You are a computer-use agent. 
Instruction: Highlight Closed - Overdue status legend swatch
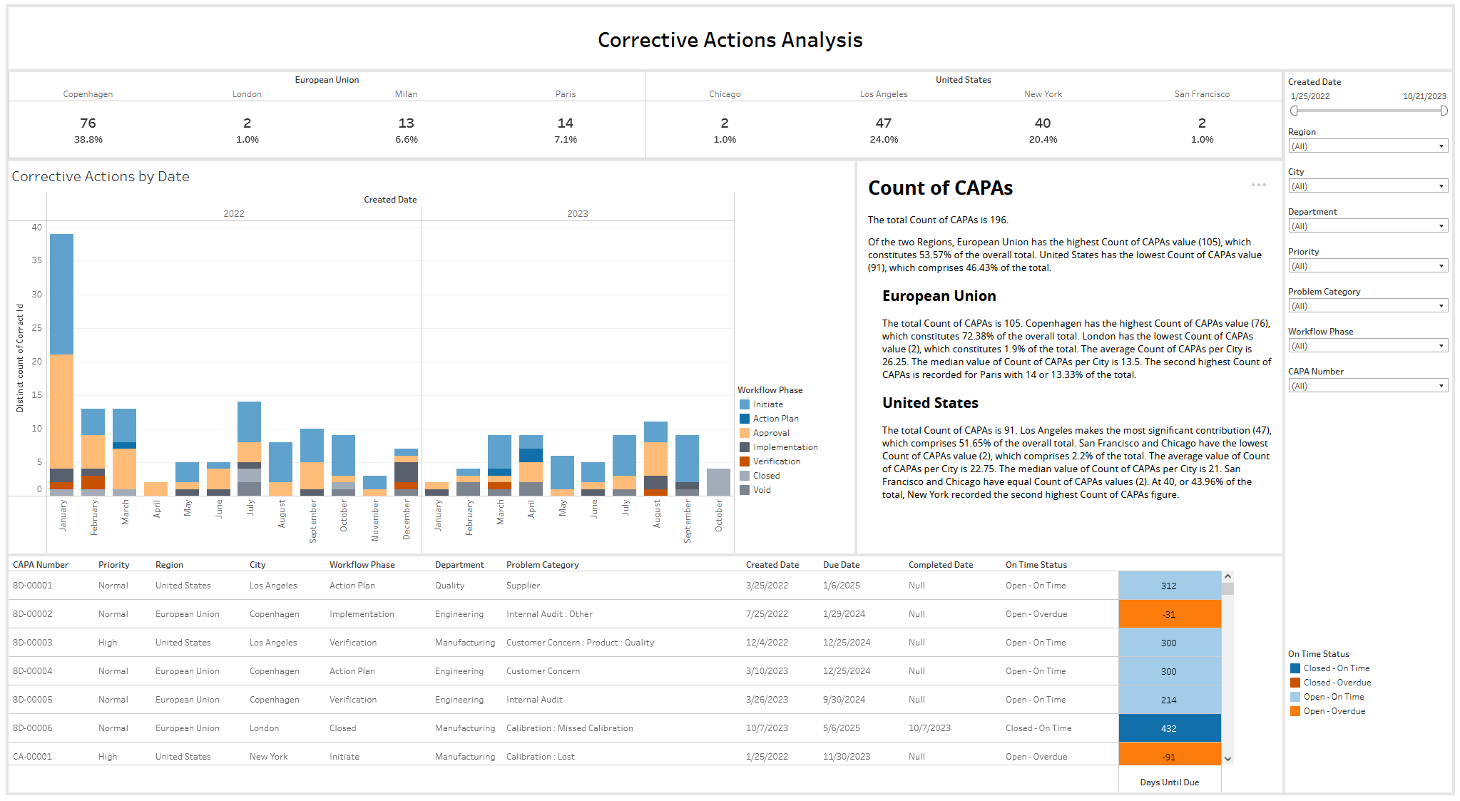tap(1295, 683)
